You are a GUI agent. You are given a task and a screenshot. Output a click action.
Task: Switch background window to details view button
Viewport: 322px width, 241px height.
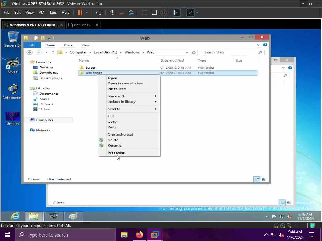(x=282, y=202)
